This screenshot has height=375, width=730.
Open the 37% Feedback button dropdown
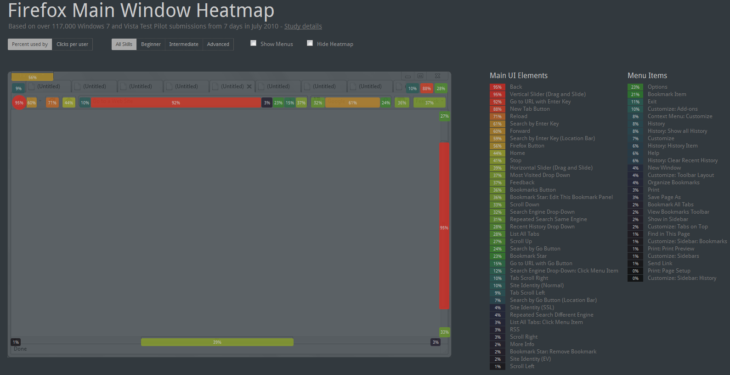429,102
